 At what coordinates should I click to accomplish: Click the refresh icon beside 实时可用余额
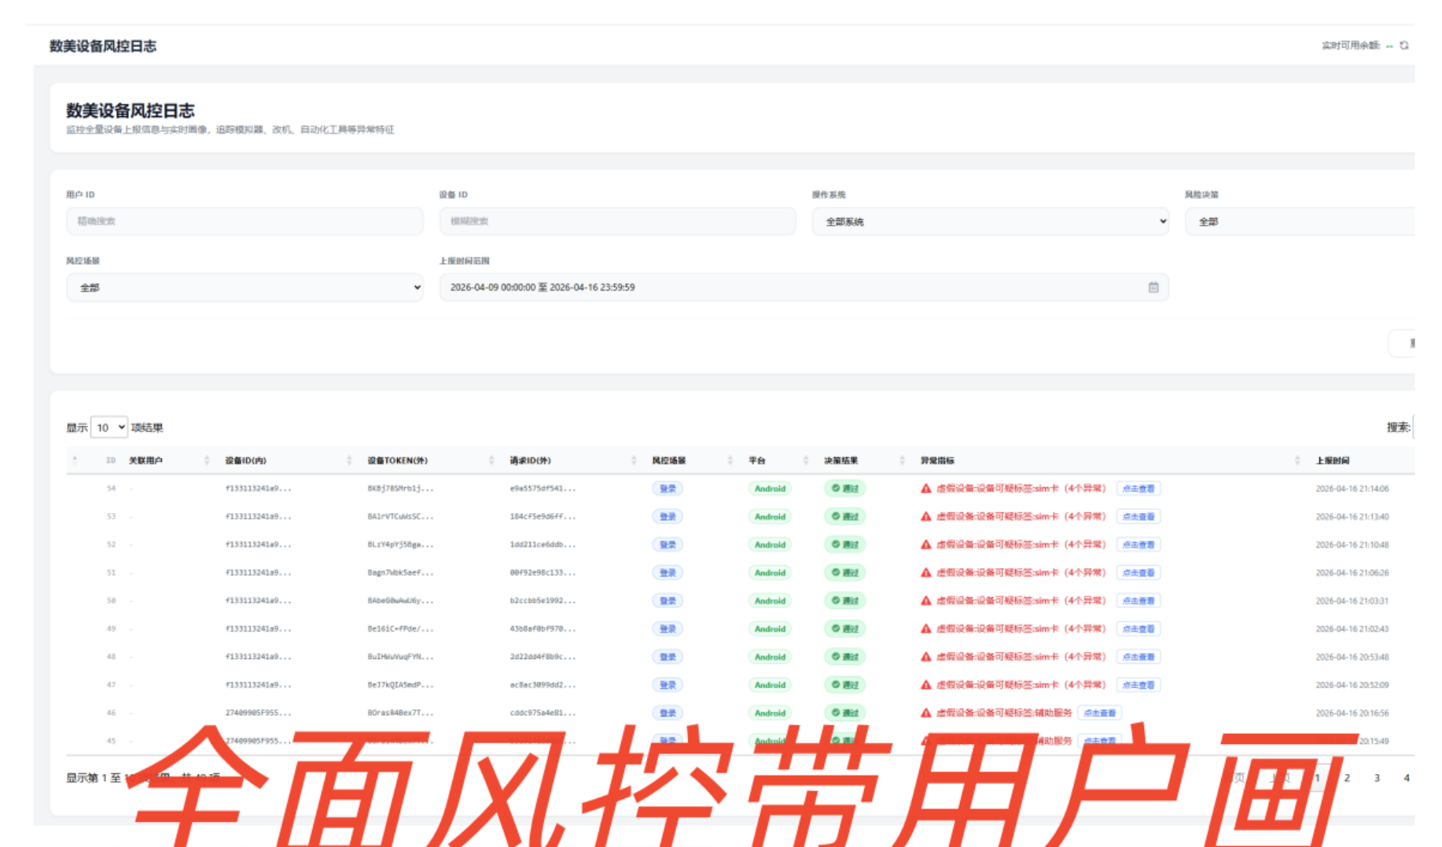1404,46
